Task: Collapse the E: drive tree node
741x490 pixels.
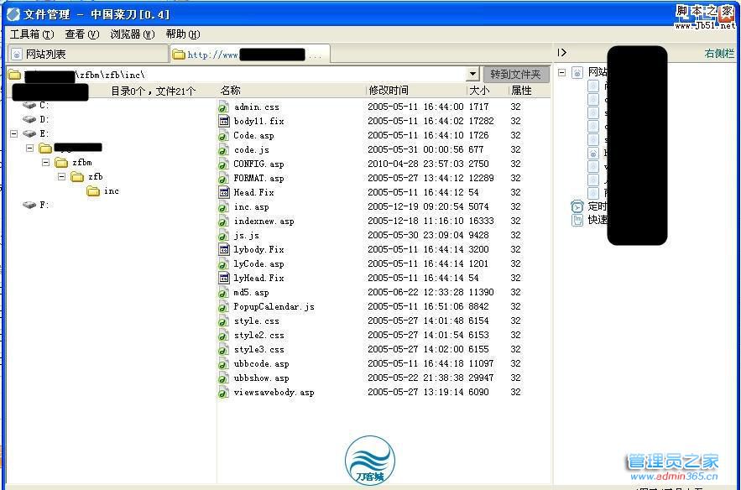Action: point(13,133)
